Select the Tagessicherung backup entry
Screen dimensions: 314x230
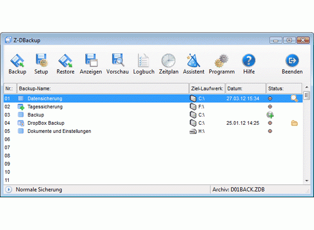coord(153,107)
